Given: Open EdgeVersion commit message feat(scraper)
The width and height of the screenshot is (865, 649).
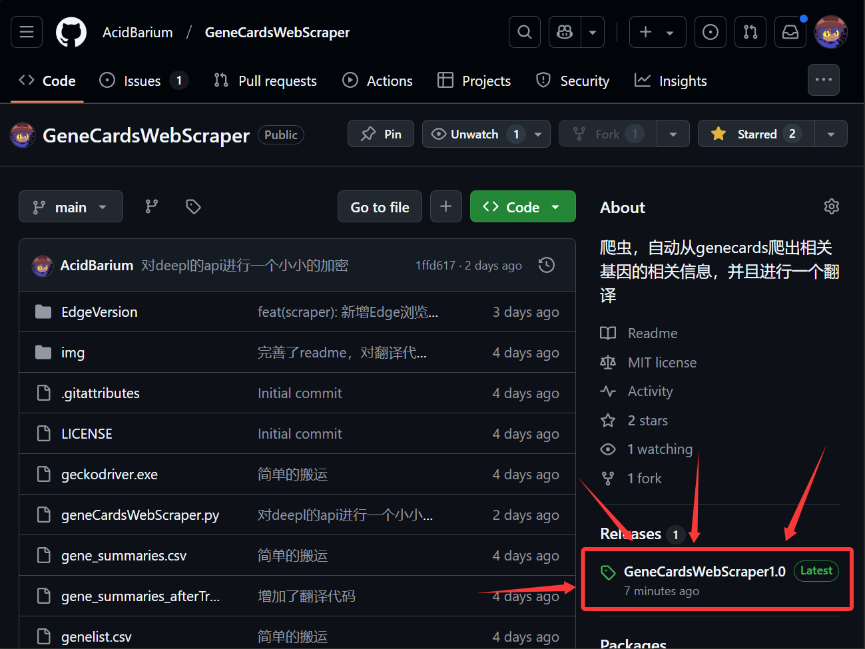Looking at the screenshot, I should (348, 312).
